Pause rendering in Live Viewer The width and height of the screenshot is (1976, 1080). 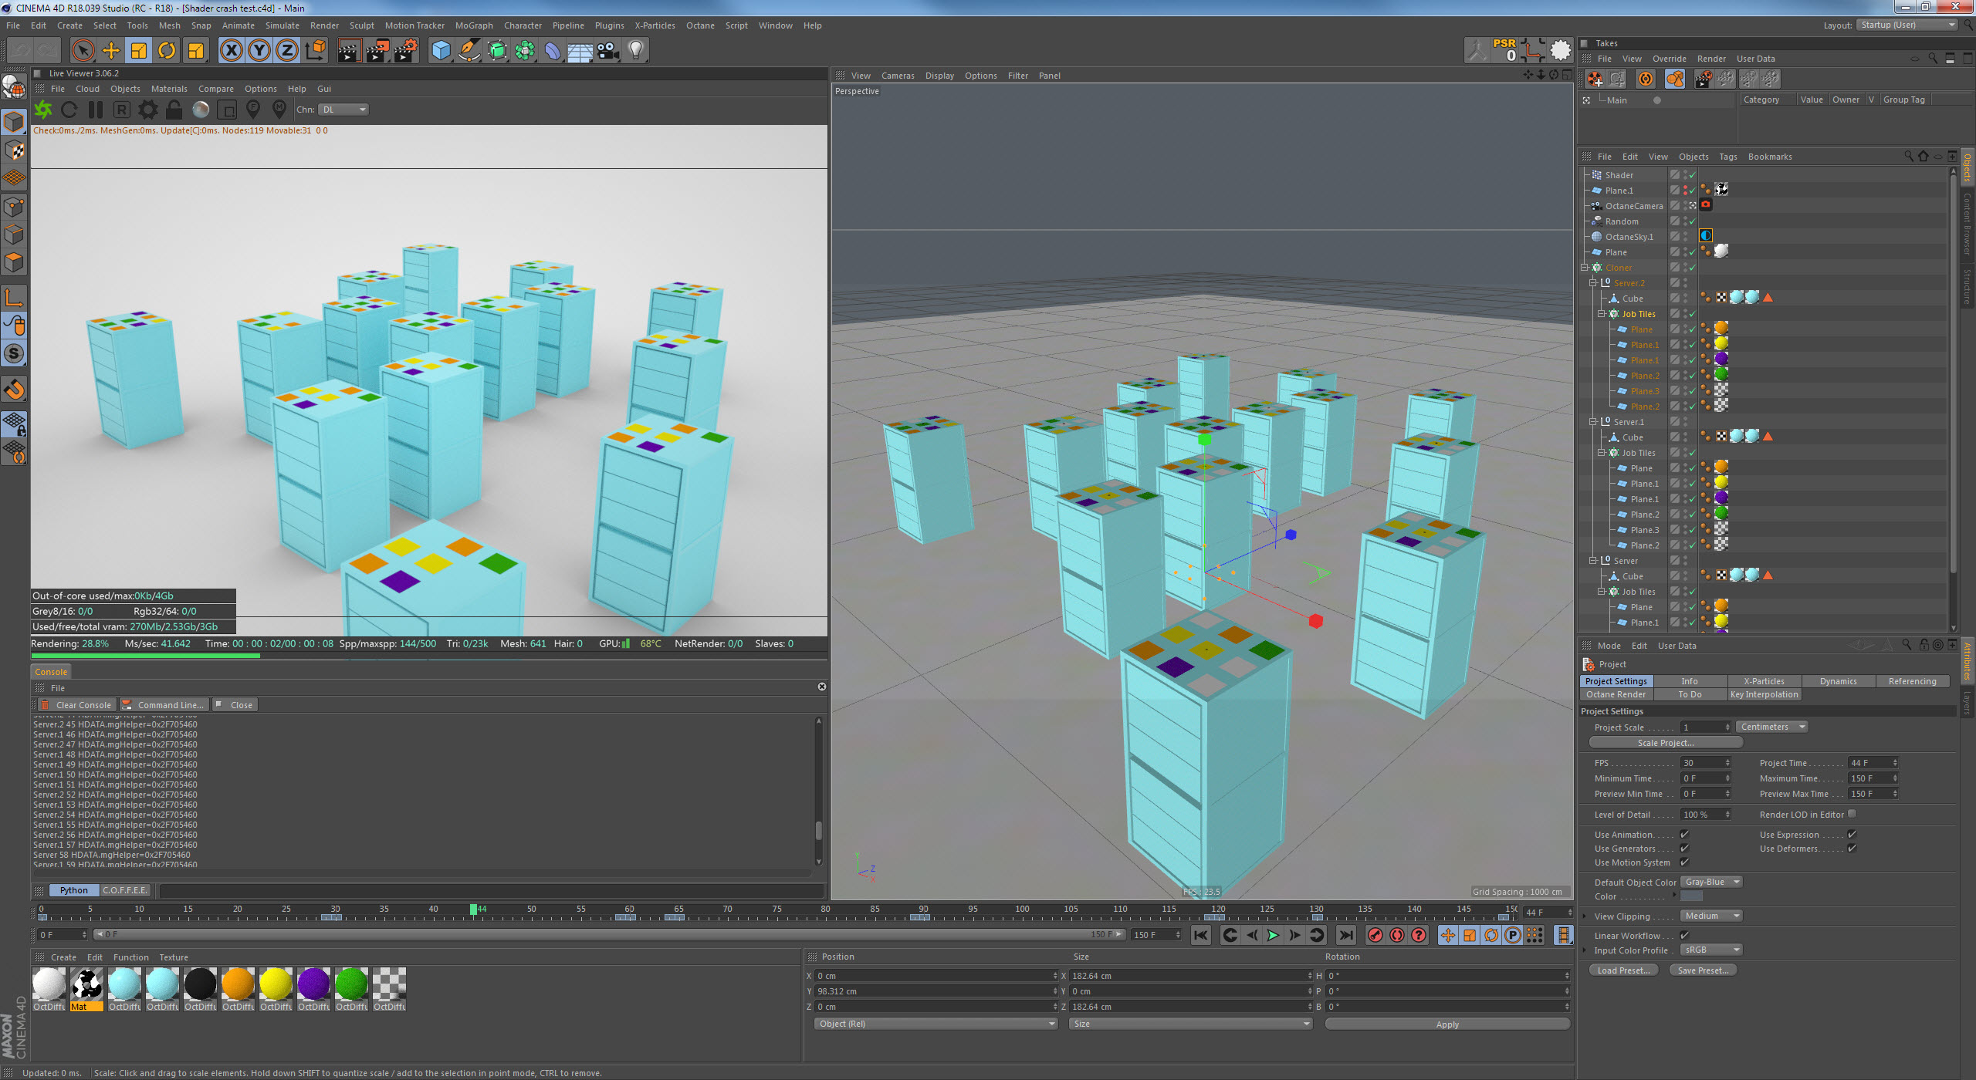click(96, 110)
